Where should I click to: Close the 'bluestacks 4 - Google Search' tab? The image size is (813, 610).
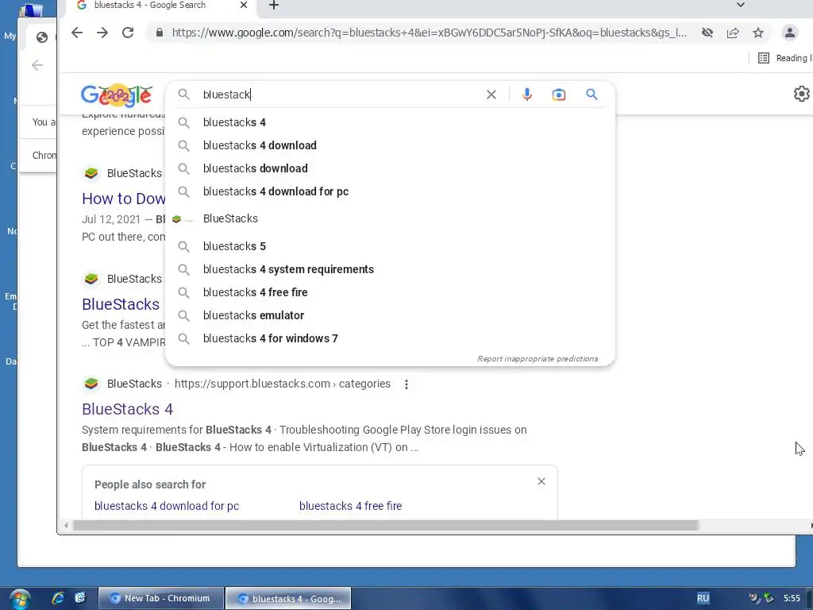[244, 6]
